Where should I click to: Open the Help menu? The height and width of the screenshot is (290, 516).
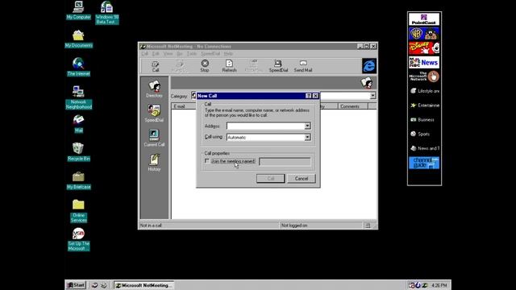pyautogui.click(x=228, y=54)
